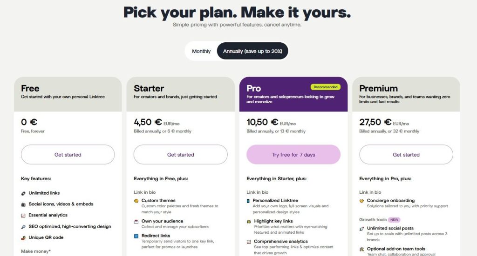Screen dimensions: 477x256
Task: Click the Unlimited links feature icon
Action: pyautogui.click(x=23, y=193)
